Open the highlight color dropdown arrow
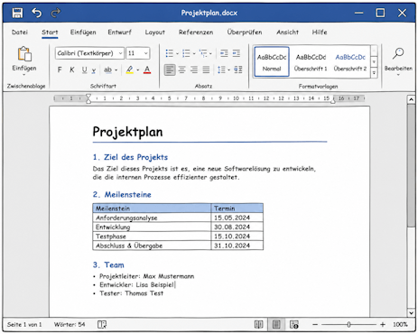This screenshot has height=334, width=418. pyautogui.click(x=138, y=70)
